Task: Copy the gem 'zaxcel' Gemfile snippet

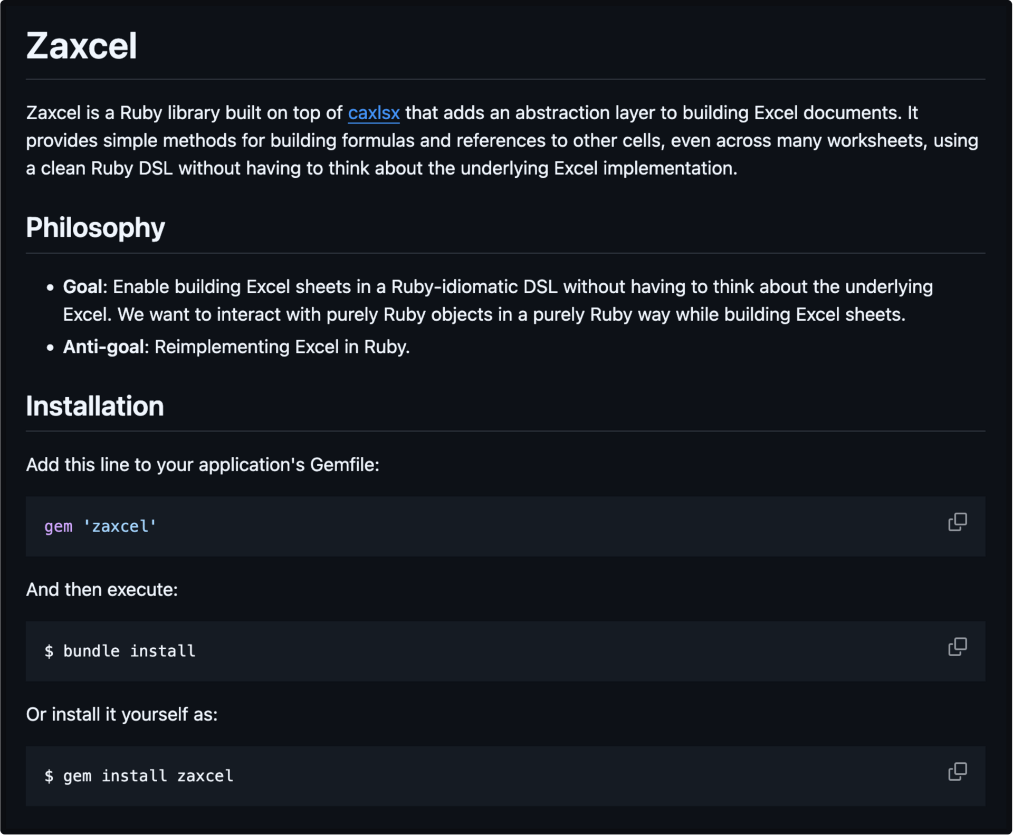Action: pos(957,522)
